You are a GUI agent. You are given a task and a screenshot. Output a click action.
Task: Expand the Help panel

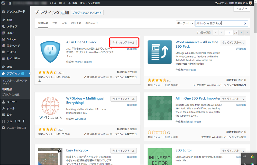click(242, 9)
